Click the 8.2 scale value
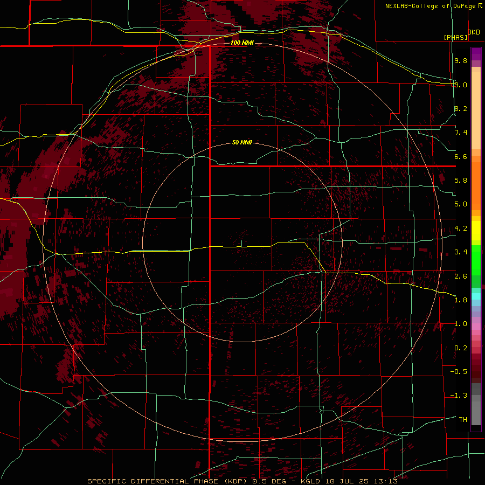This screenshot has height=485, width=485. coord(461,108)
